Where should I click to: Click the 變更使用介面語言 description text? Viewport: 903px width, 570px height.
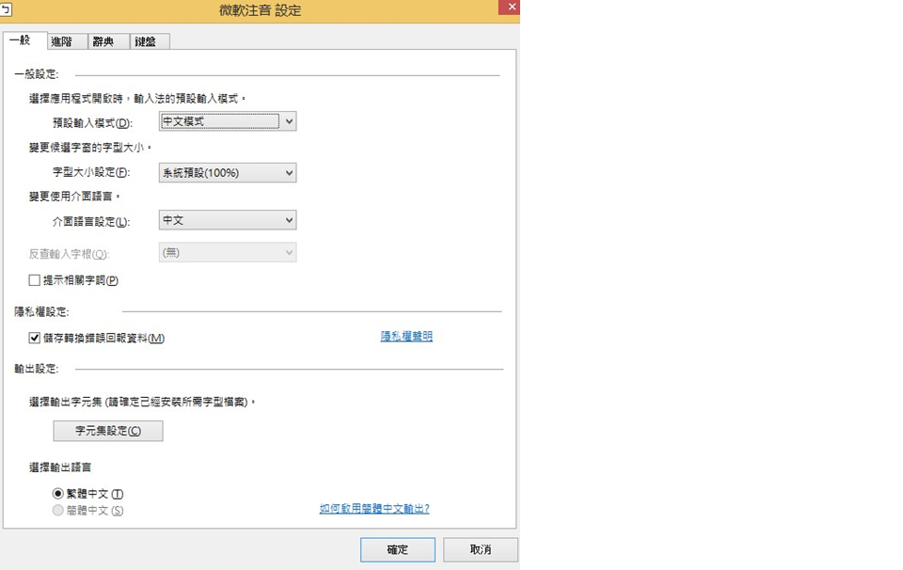74,197
